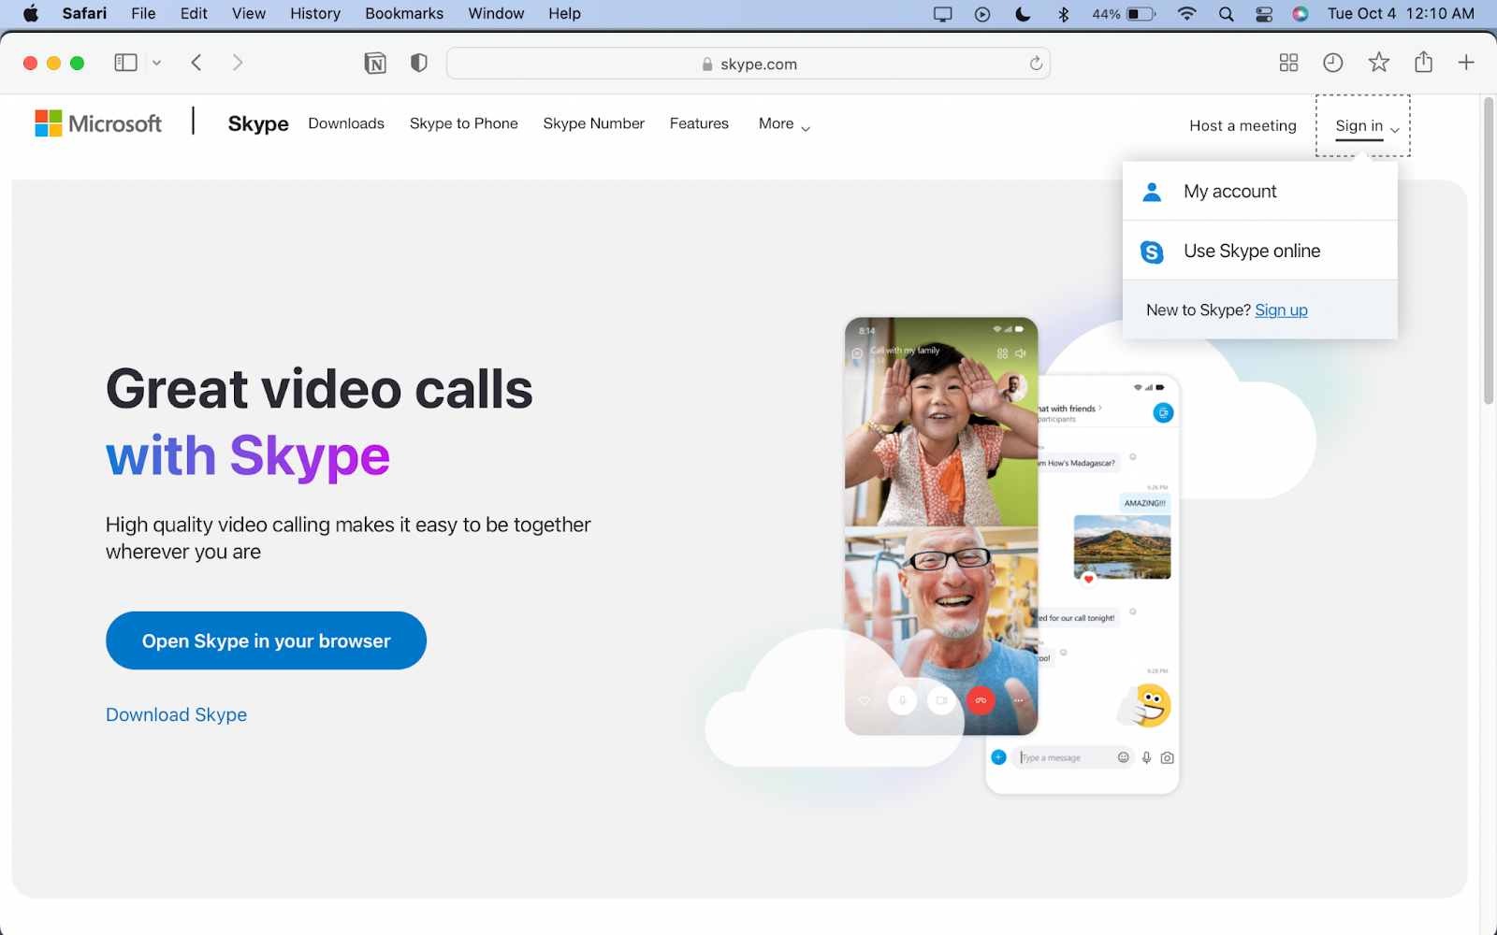Click the Sign up link
1497x935 pixels.
pos(1281,310)
